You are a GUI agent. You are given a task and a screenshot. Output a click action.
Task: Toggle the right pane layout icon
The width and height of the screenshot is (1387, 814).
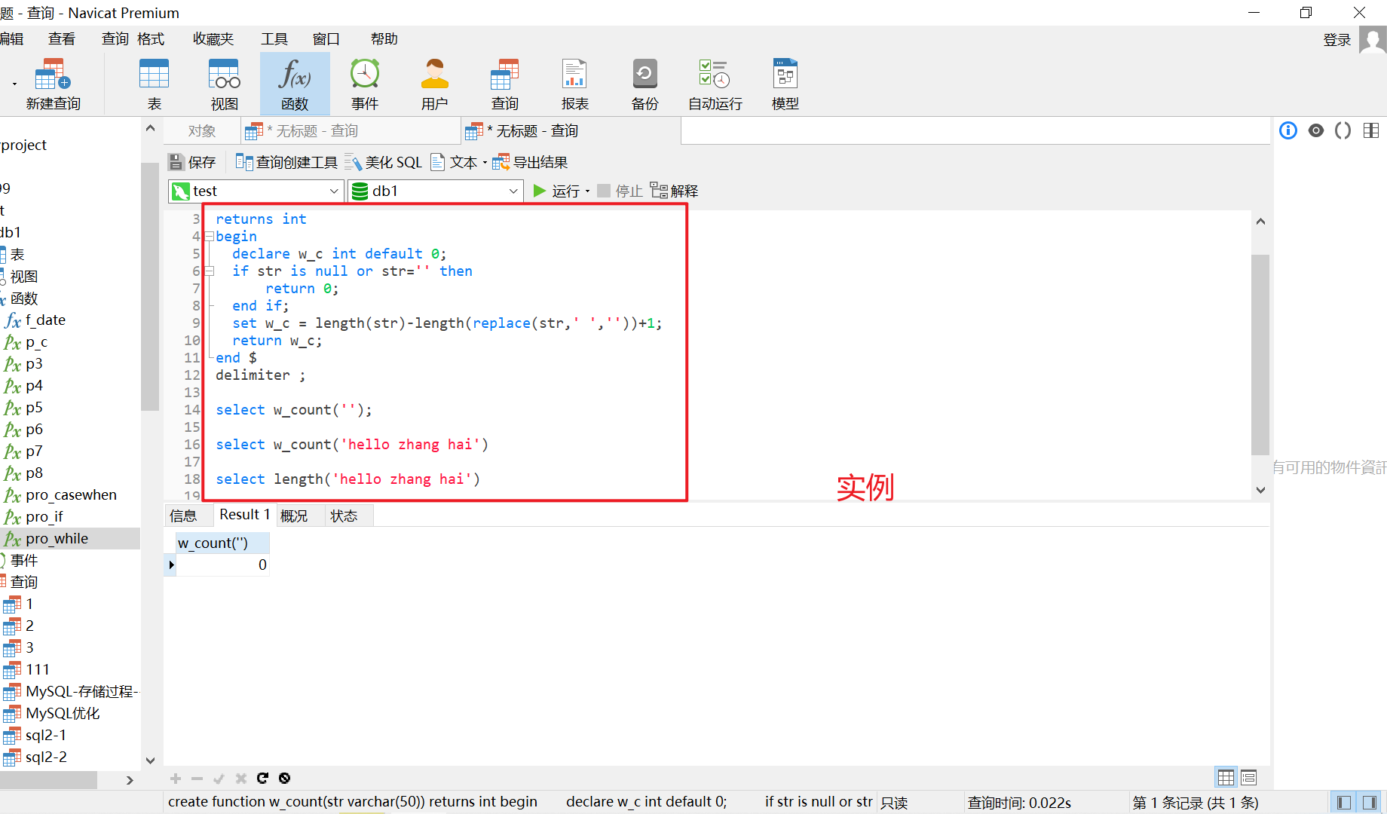tap(1371, 130)
